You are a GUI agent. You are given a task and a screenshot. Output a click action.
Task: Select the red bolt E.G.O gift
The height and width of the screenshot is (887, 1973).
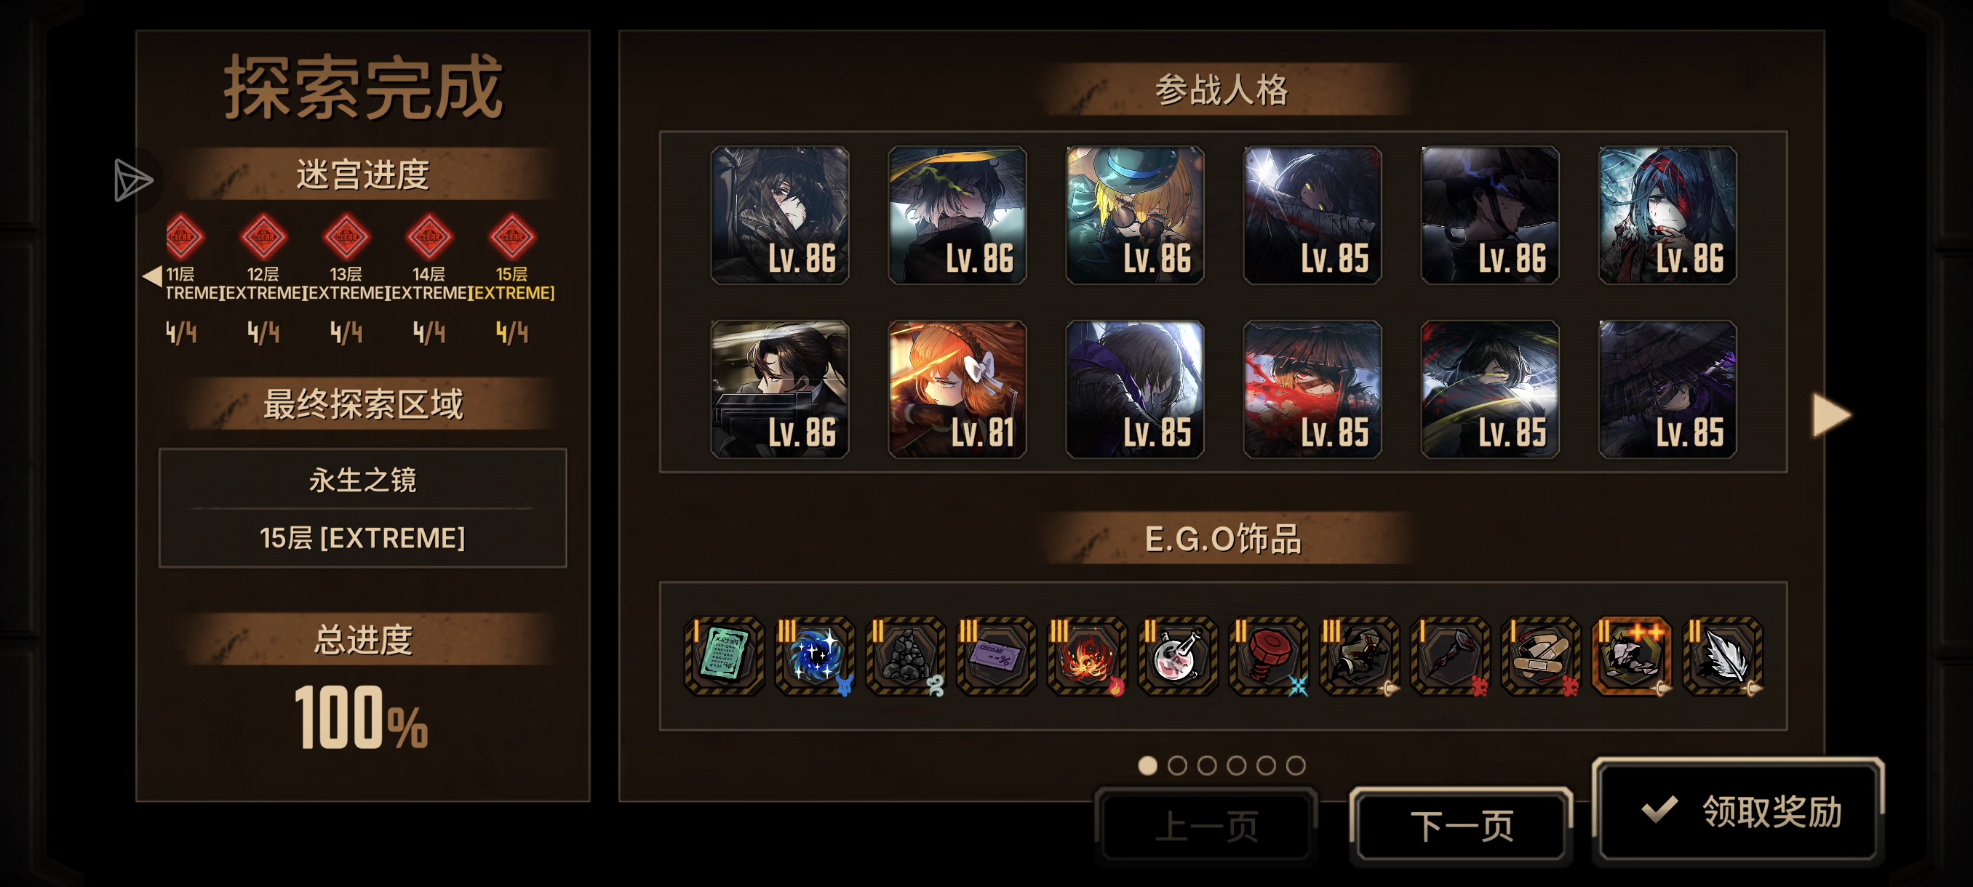[x=1268, y=656]
